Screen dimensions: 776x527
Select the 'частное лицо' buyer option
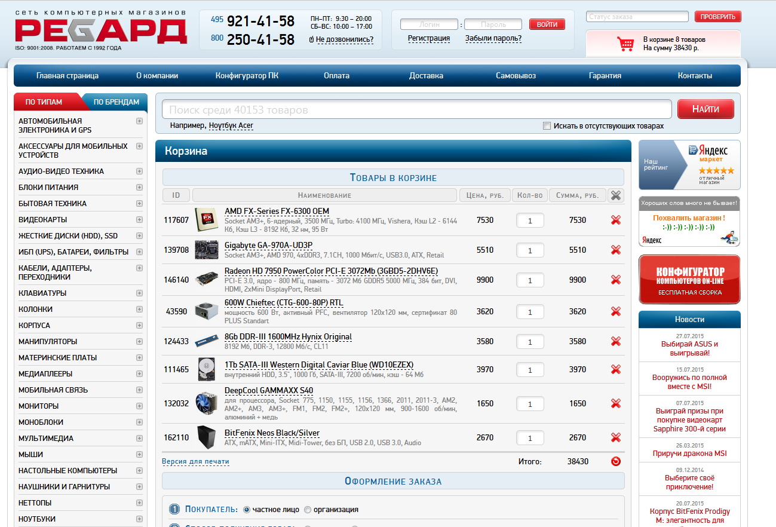(246, 510)
